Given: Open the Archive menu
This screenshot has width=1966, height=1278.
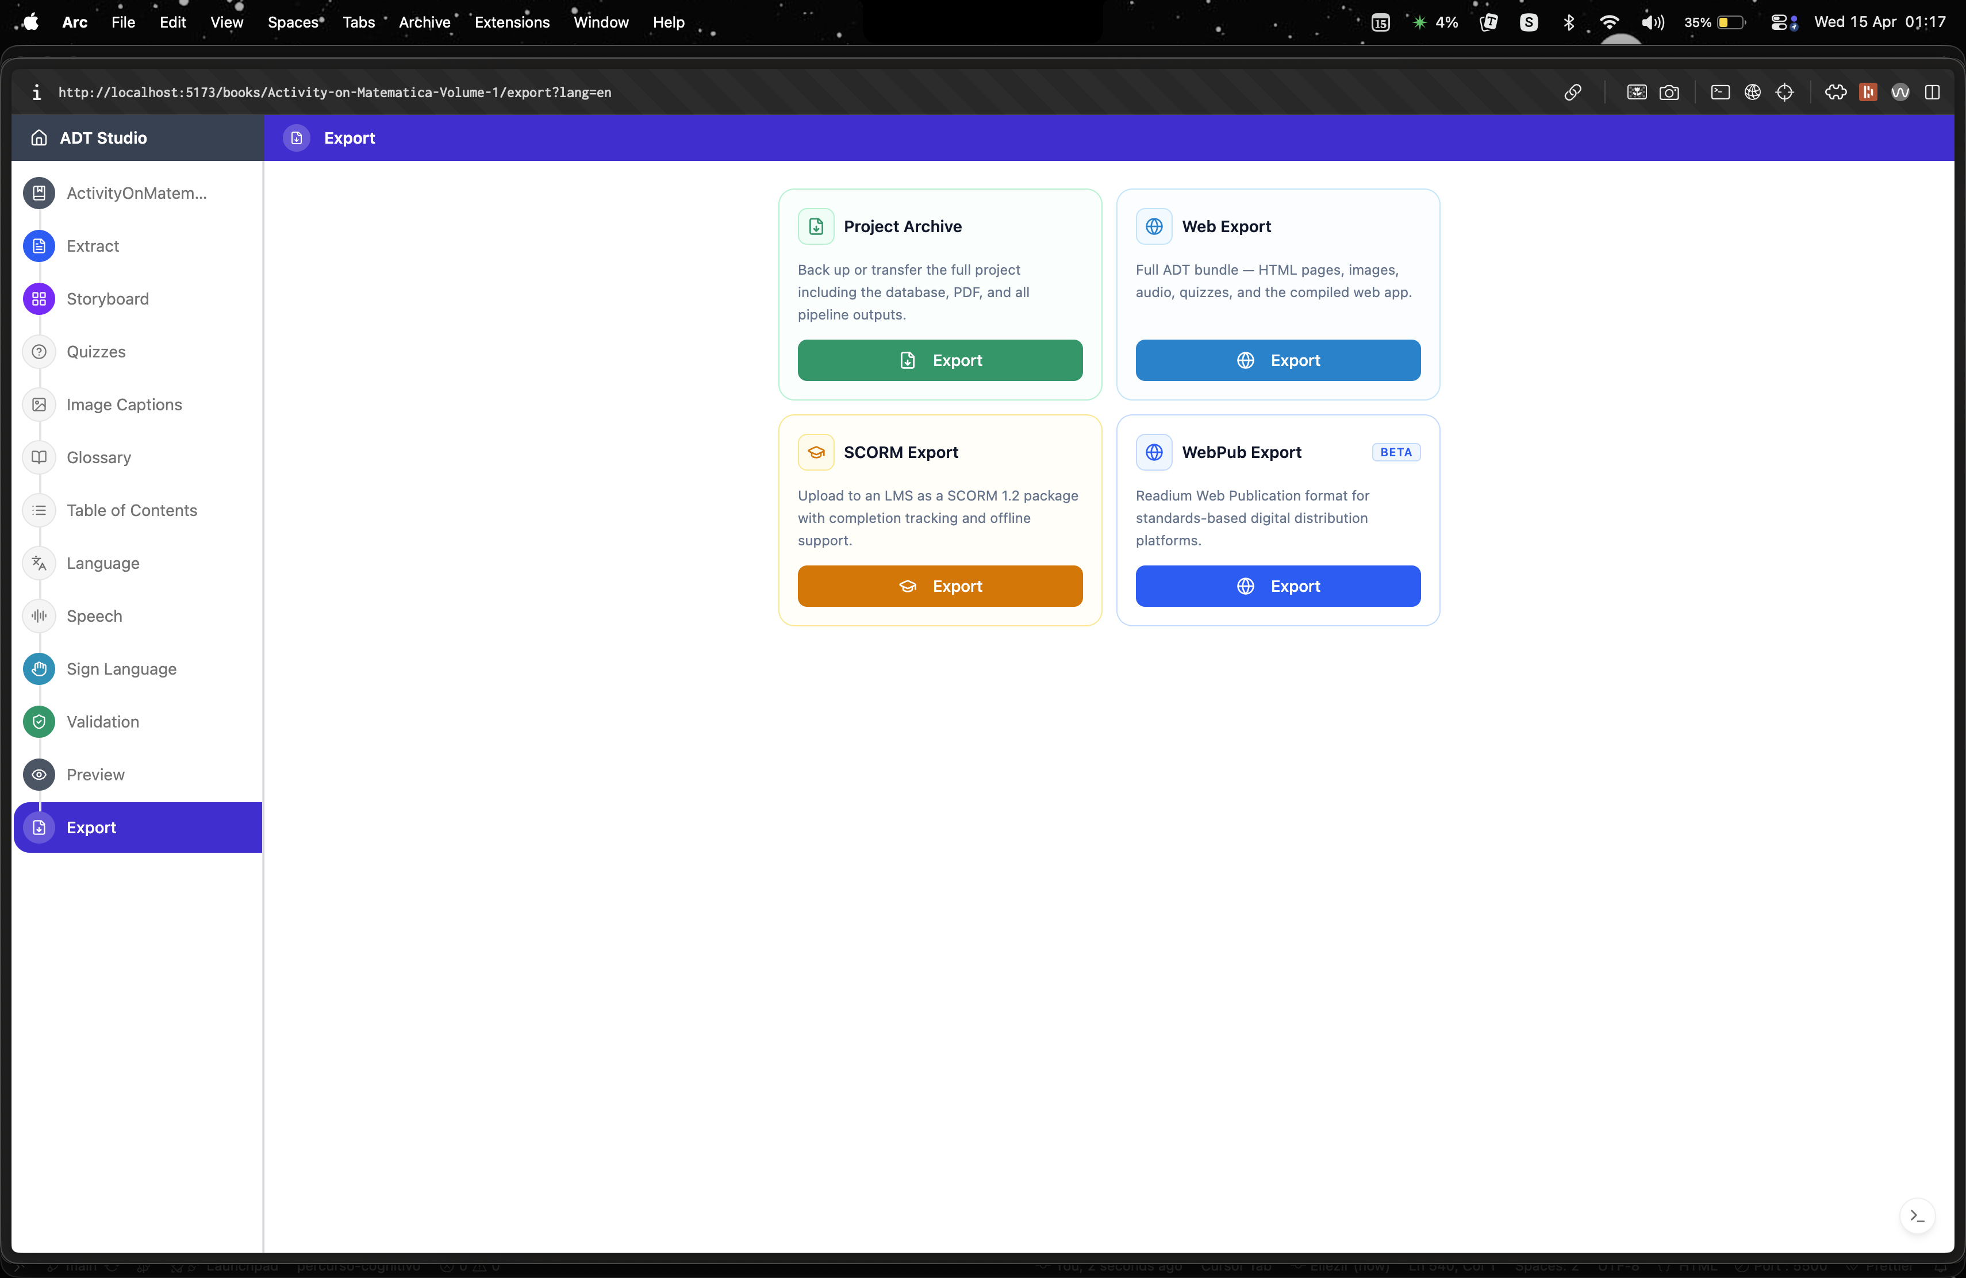Looking at the screenshot, I should 425,22.
